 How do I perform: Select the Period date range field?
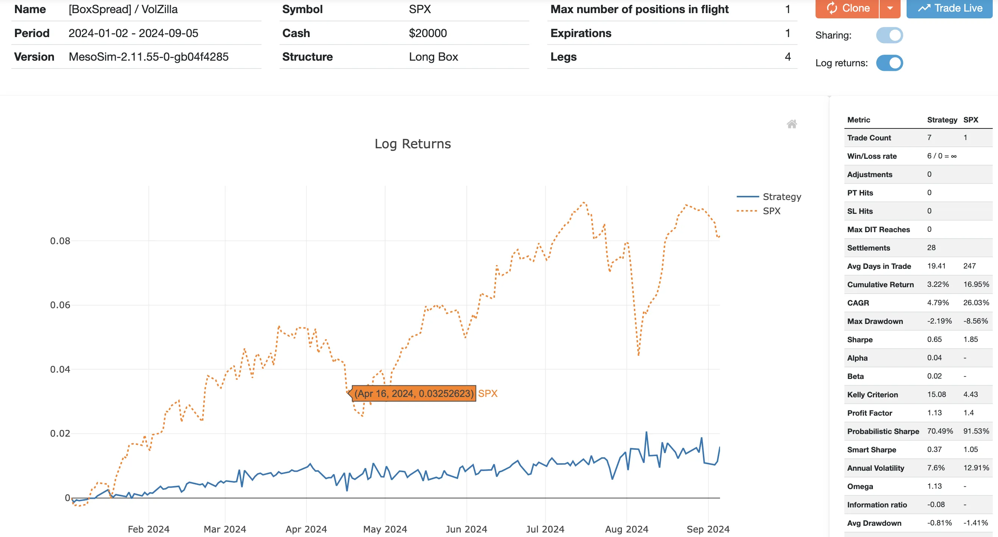click(134, 33)
